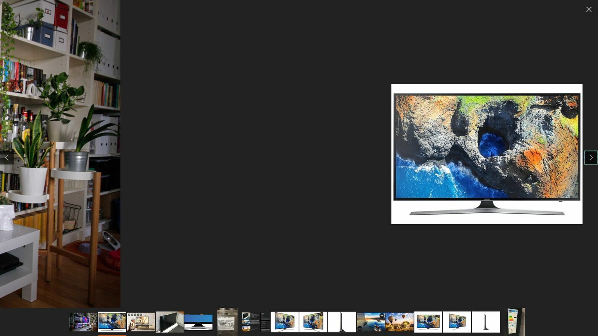View the energy label thumbnail
This screenshot has height=336, width=598.
tap(514, 322)
